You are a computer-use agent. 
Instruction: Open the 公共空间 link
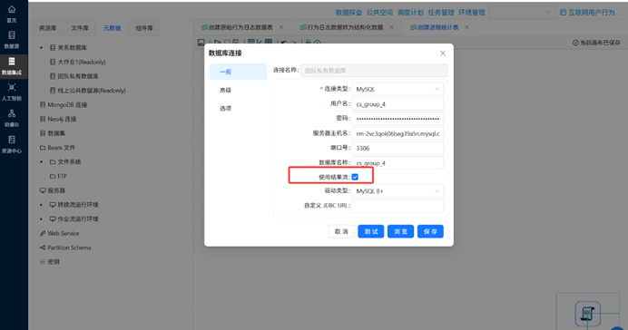tap(379, 13)
